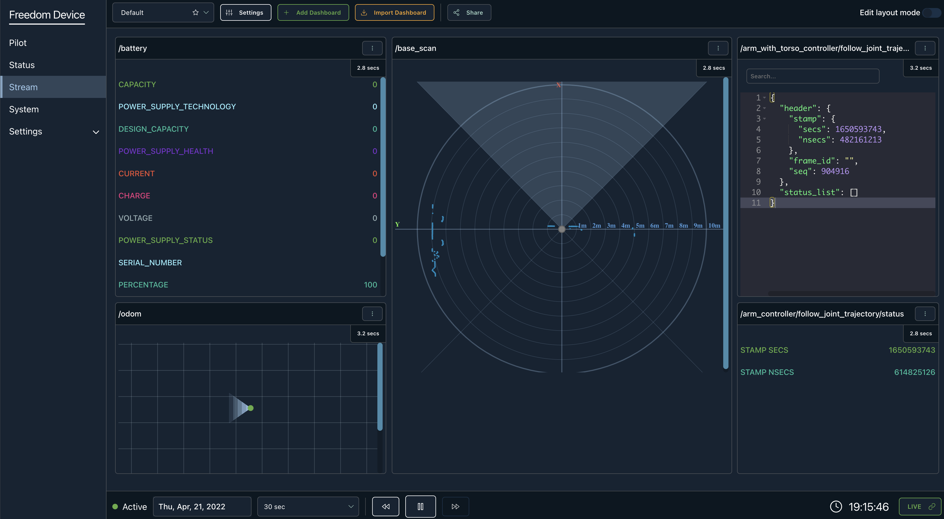Image resolution: width=944 pixels, height=519 pixels.
Task: Open the System sidebar item
Action: (24, 109)
